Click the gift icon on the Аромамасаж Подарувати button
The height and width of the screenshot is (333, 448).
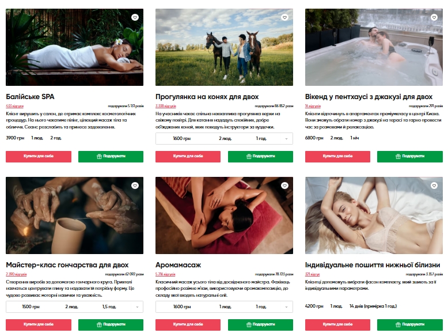pos(249,325)
